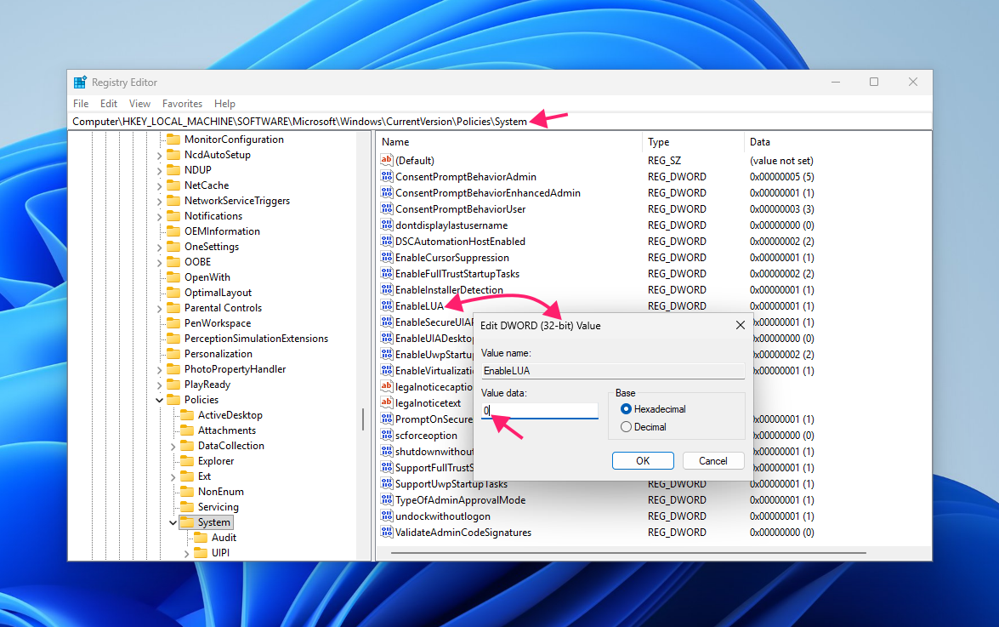Image resolution: width=999 pixels, height=627 pixels.
Task: Open the Edit menu
Action: [108, 103]
